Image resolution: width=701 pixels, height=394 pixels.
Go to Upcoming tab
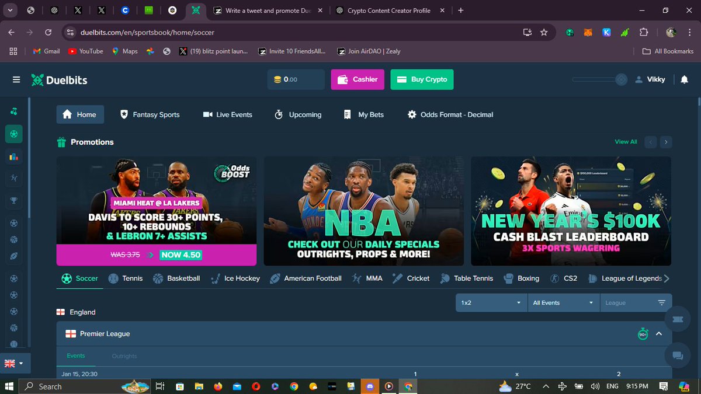tap(298, 114)
